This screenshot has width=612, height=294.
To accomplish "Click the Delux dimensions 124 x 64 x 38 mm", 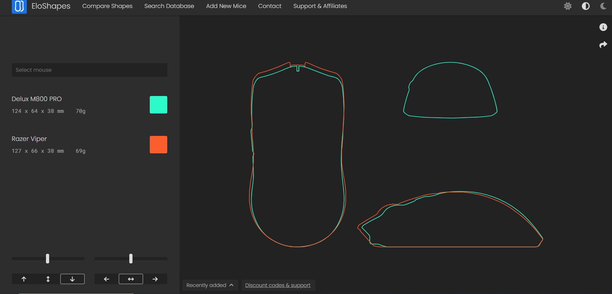I will click(x=38, y=111).
